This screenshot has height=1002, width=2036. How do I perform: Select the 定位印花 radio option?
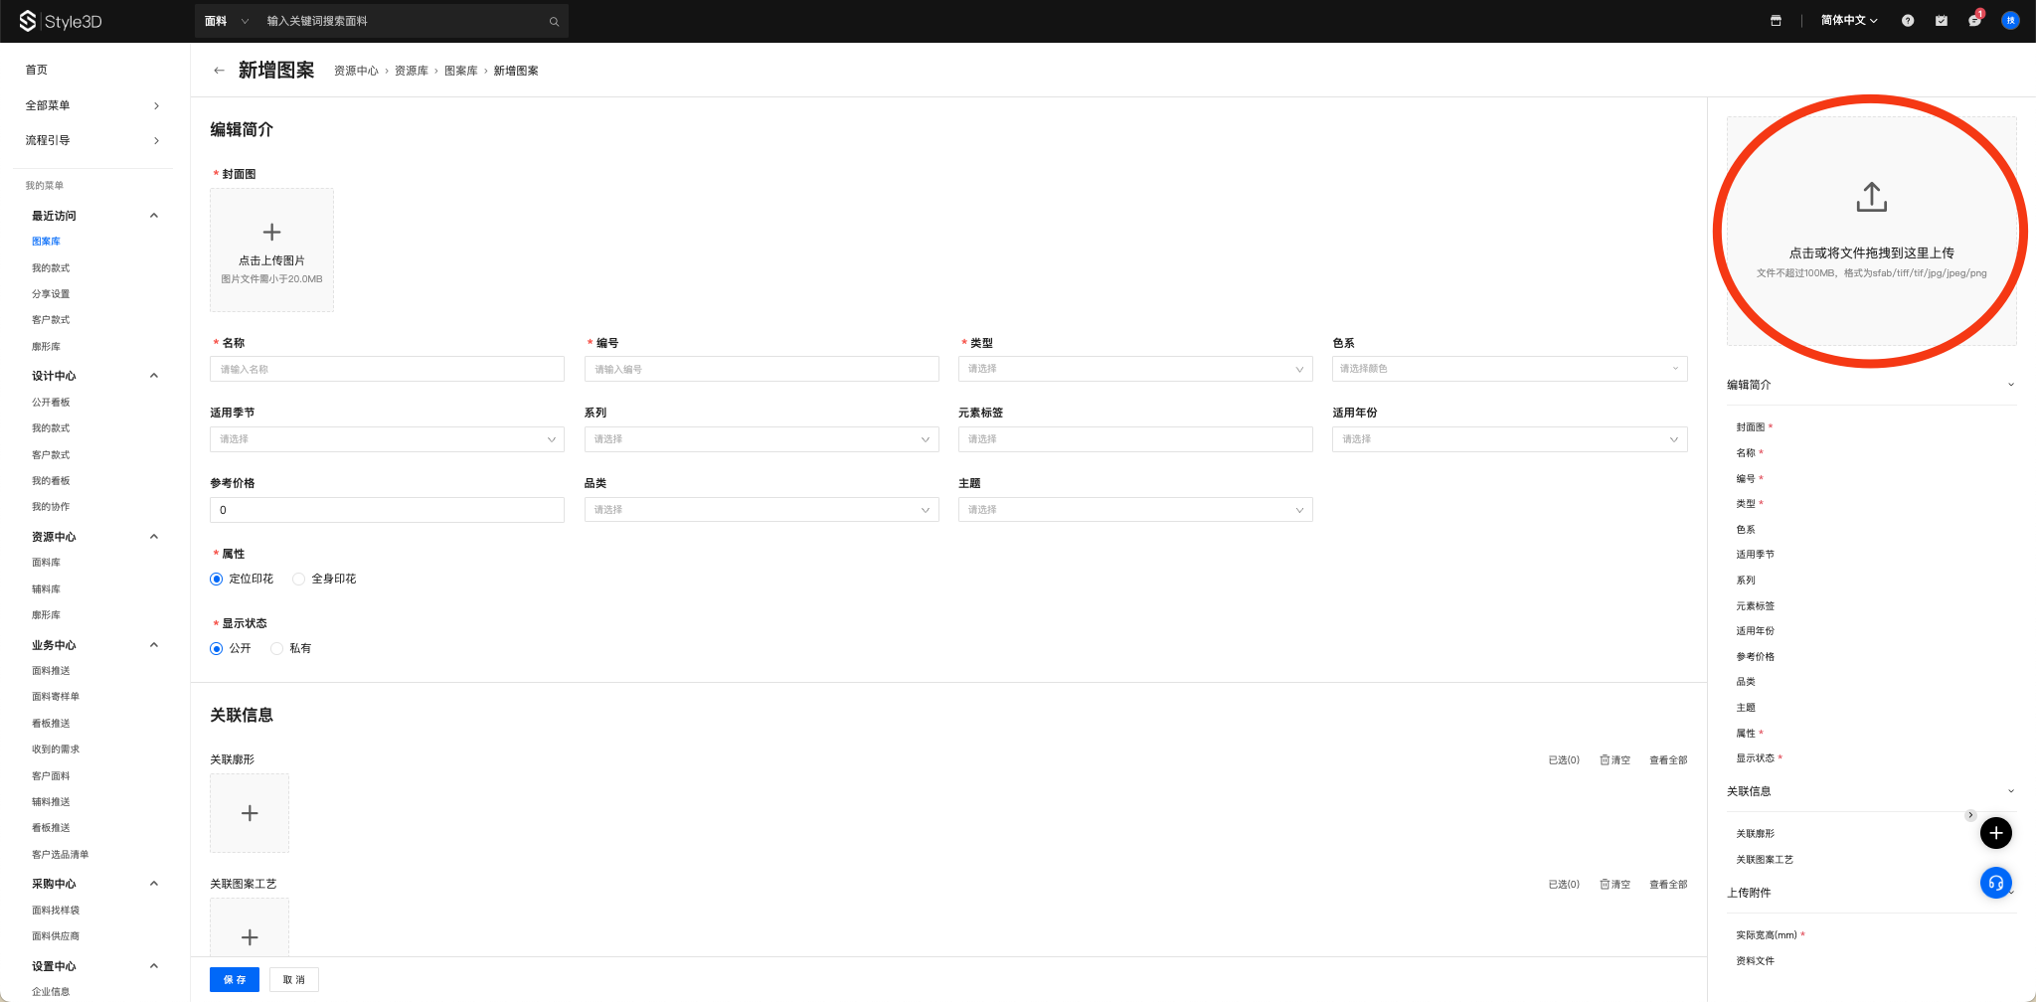[x=217, y=580]
